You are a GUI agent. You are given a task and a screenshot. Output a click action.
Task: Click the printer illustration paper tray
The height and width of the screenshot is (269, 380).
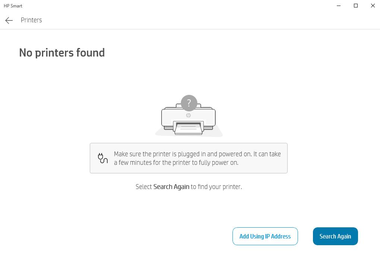click(x=189, y=128)
